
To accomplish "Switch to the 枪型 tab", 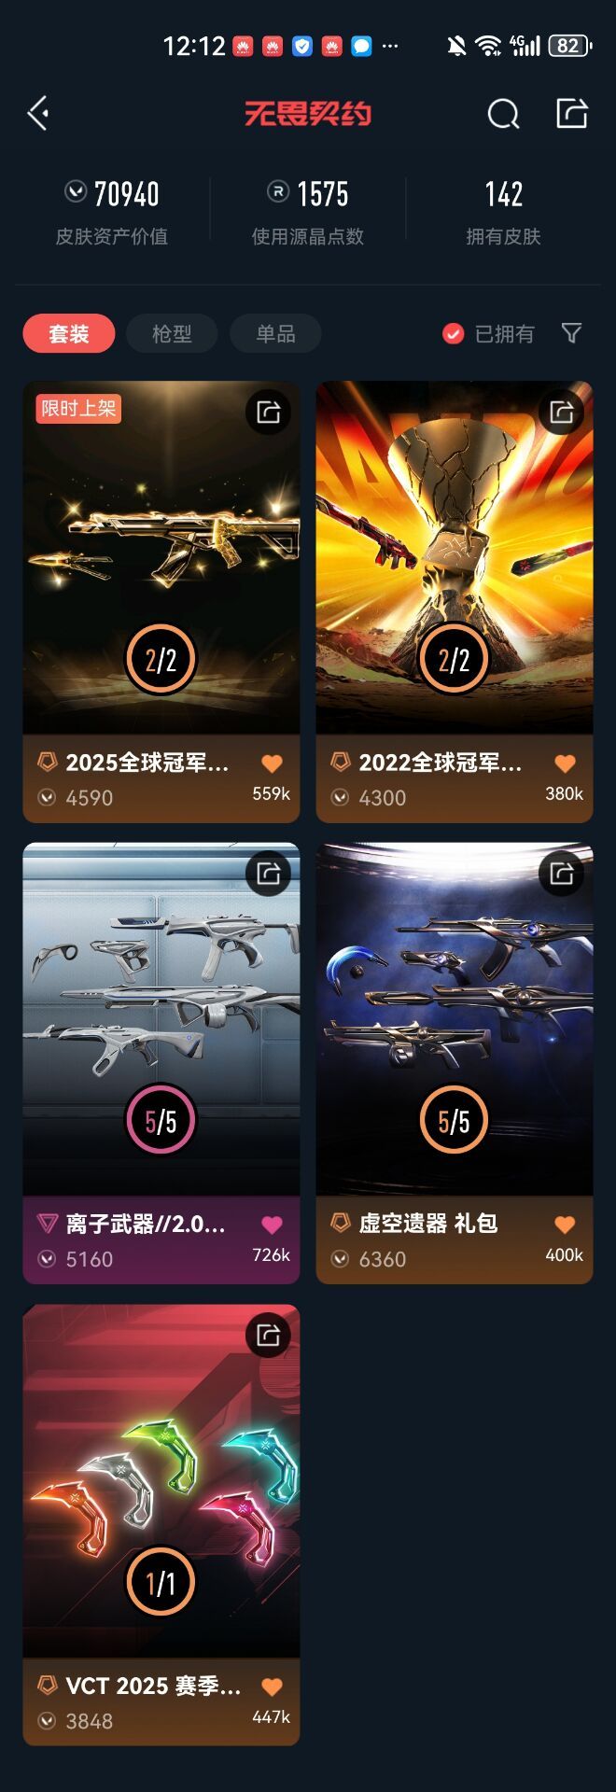I will (x=172, y=333).
